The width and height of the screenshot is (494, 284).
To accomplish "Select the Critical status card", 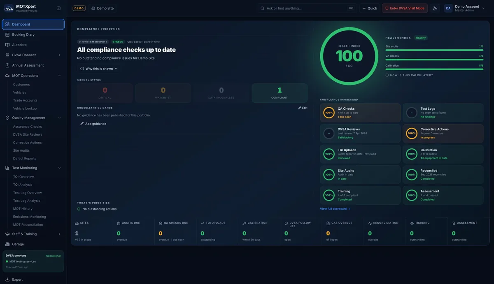I will pos(105,93).
